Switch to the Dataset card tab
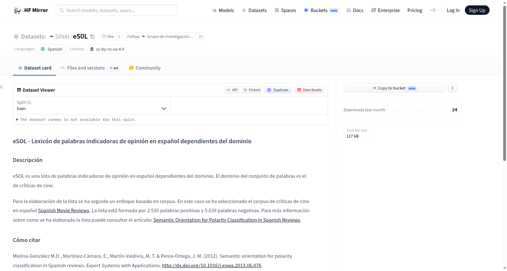 [x=34, y=68]
